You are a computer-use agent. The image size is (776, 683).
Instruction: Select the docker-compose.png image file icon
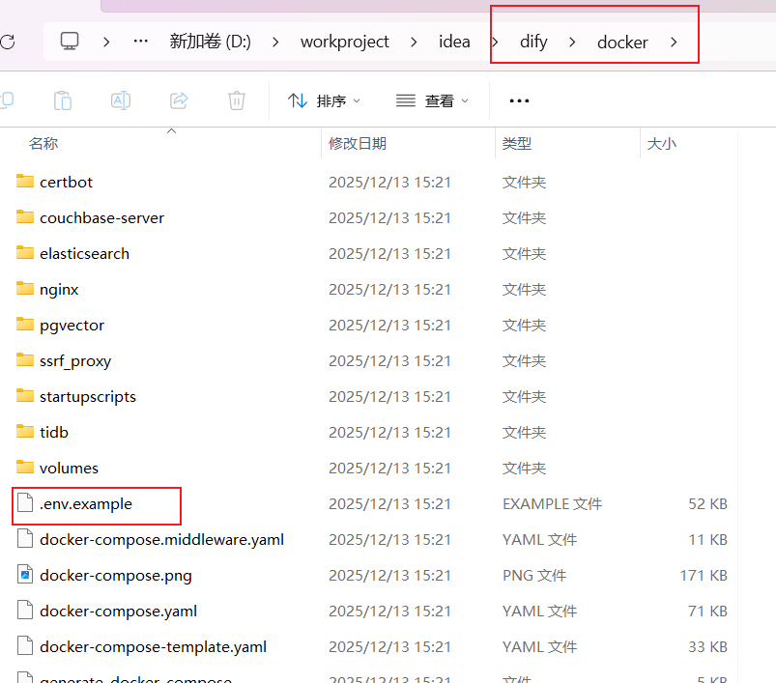[25, 574]
